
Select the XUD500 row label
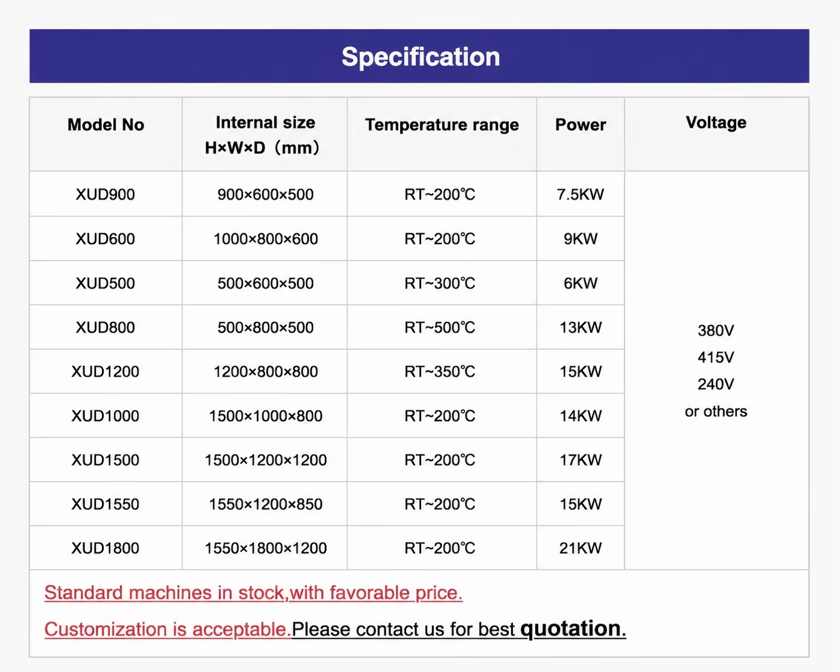coord(105,283)
